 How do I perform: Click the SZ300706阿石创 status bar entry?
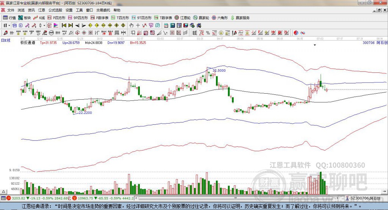tap(363, 198)
